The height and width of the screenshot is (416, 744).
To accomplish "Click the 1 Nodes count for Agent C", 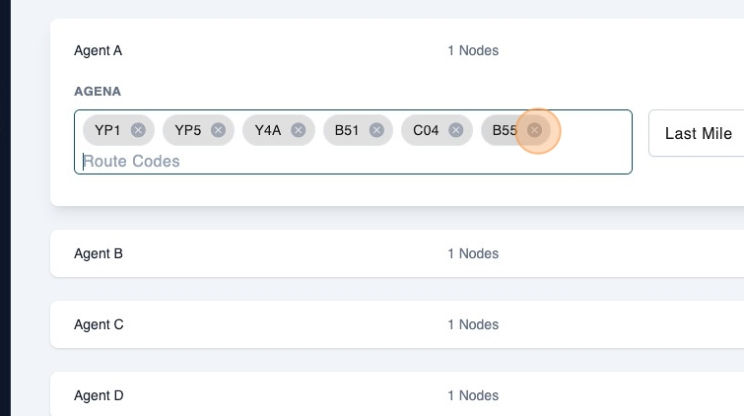I will click(473, 324).
